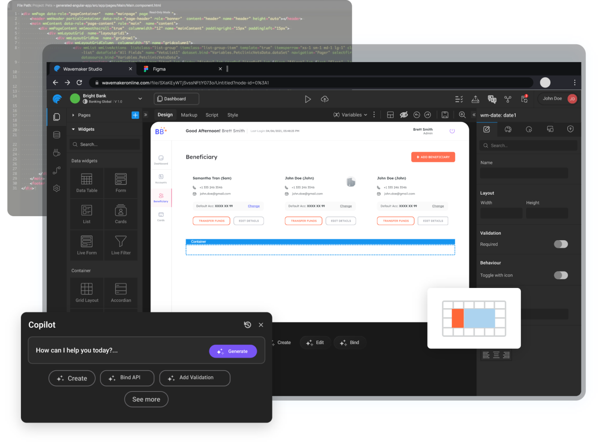Collapse the Widgets section
Viewport: 607px width, 448px height.
pyautogui.click(x=74, y=129)
